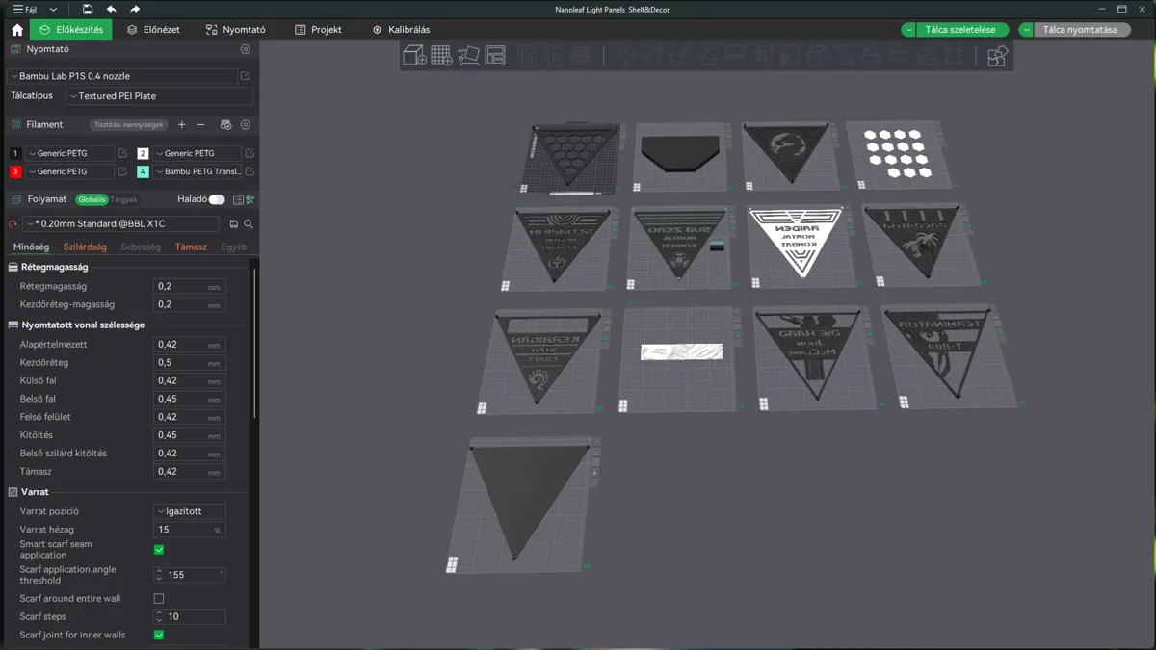Open the Varrat pozíció Igazított dropdown
The width and height of the screenshot is (1156, 650).
(190, 511)
